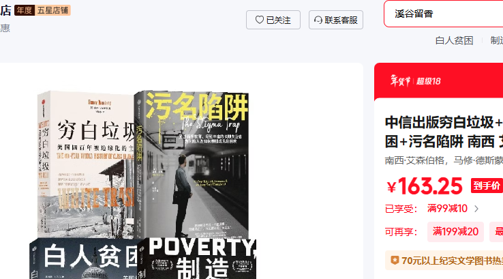Click the 到手价 red price tag

487,186
